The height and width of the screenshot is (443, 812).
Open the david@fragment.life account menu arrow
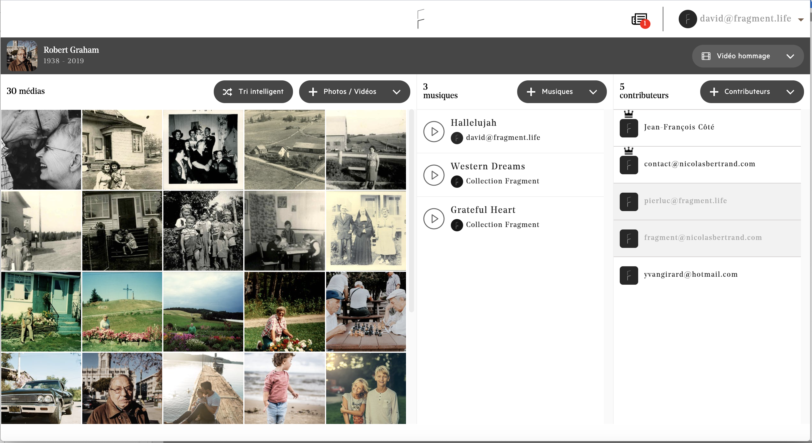click(x=801, y=20)
